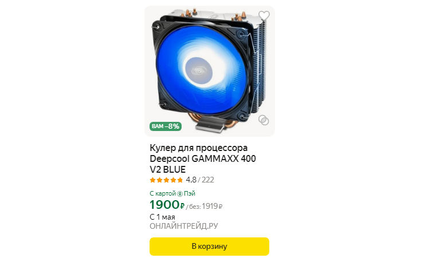Click the first orange rating star
Image resolution: width=436 pixels, height=270 pixels.
(152, 180)
